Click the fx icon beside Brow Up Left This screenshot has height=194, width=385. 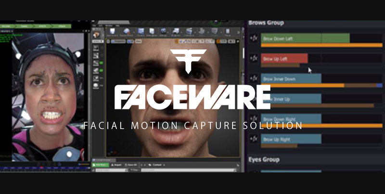pos(254,59)
